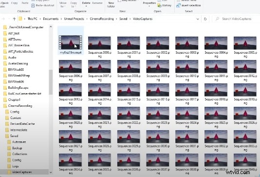
Task: Click Rename in Organize group
Action: tap(97, 3)
